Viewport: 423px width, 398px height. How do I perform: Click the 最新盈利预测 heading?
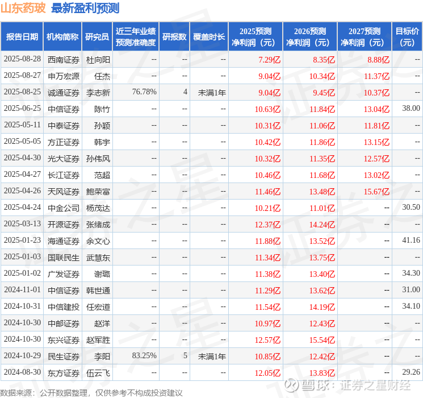pyautogui.click(x=85, y=8)
